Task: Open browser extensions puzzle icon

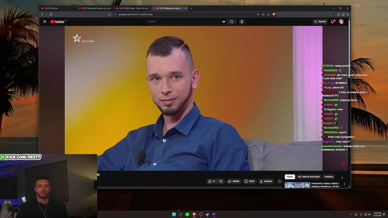Action: [339, 14]
